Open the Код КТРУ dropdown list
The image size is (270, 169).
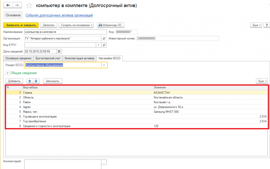[99, 45]
